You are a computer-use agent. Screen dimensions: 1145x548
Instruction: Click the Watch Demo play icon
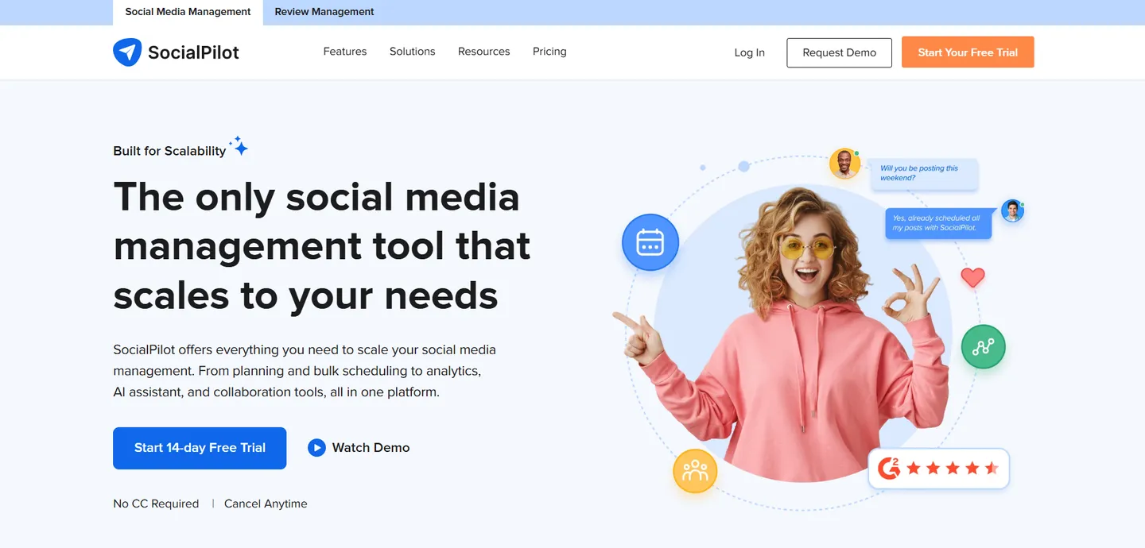click(x=316, y=448)
